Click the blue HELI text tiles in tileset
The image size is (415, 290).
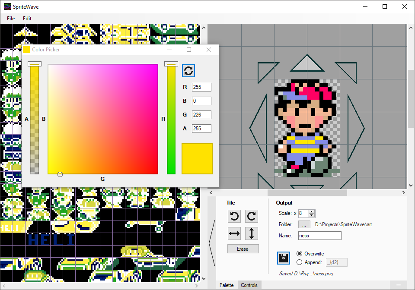51,240
